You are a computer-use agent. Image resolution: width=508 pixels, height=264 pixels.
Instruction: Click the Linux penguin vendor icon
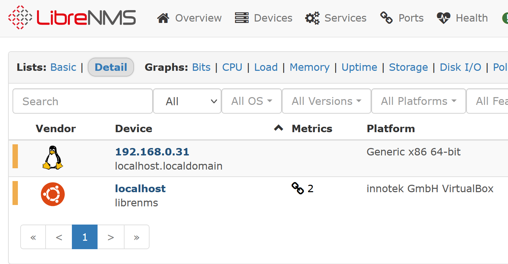[53, 157]
